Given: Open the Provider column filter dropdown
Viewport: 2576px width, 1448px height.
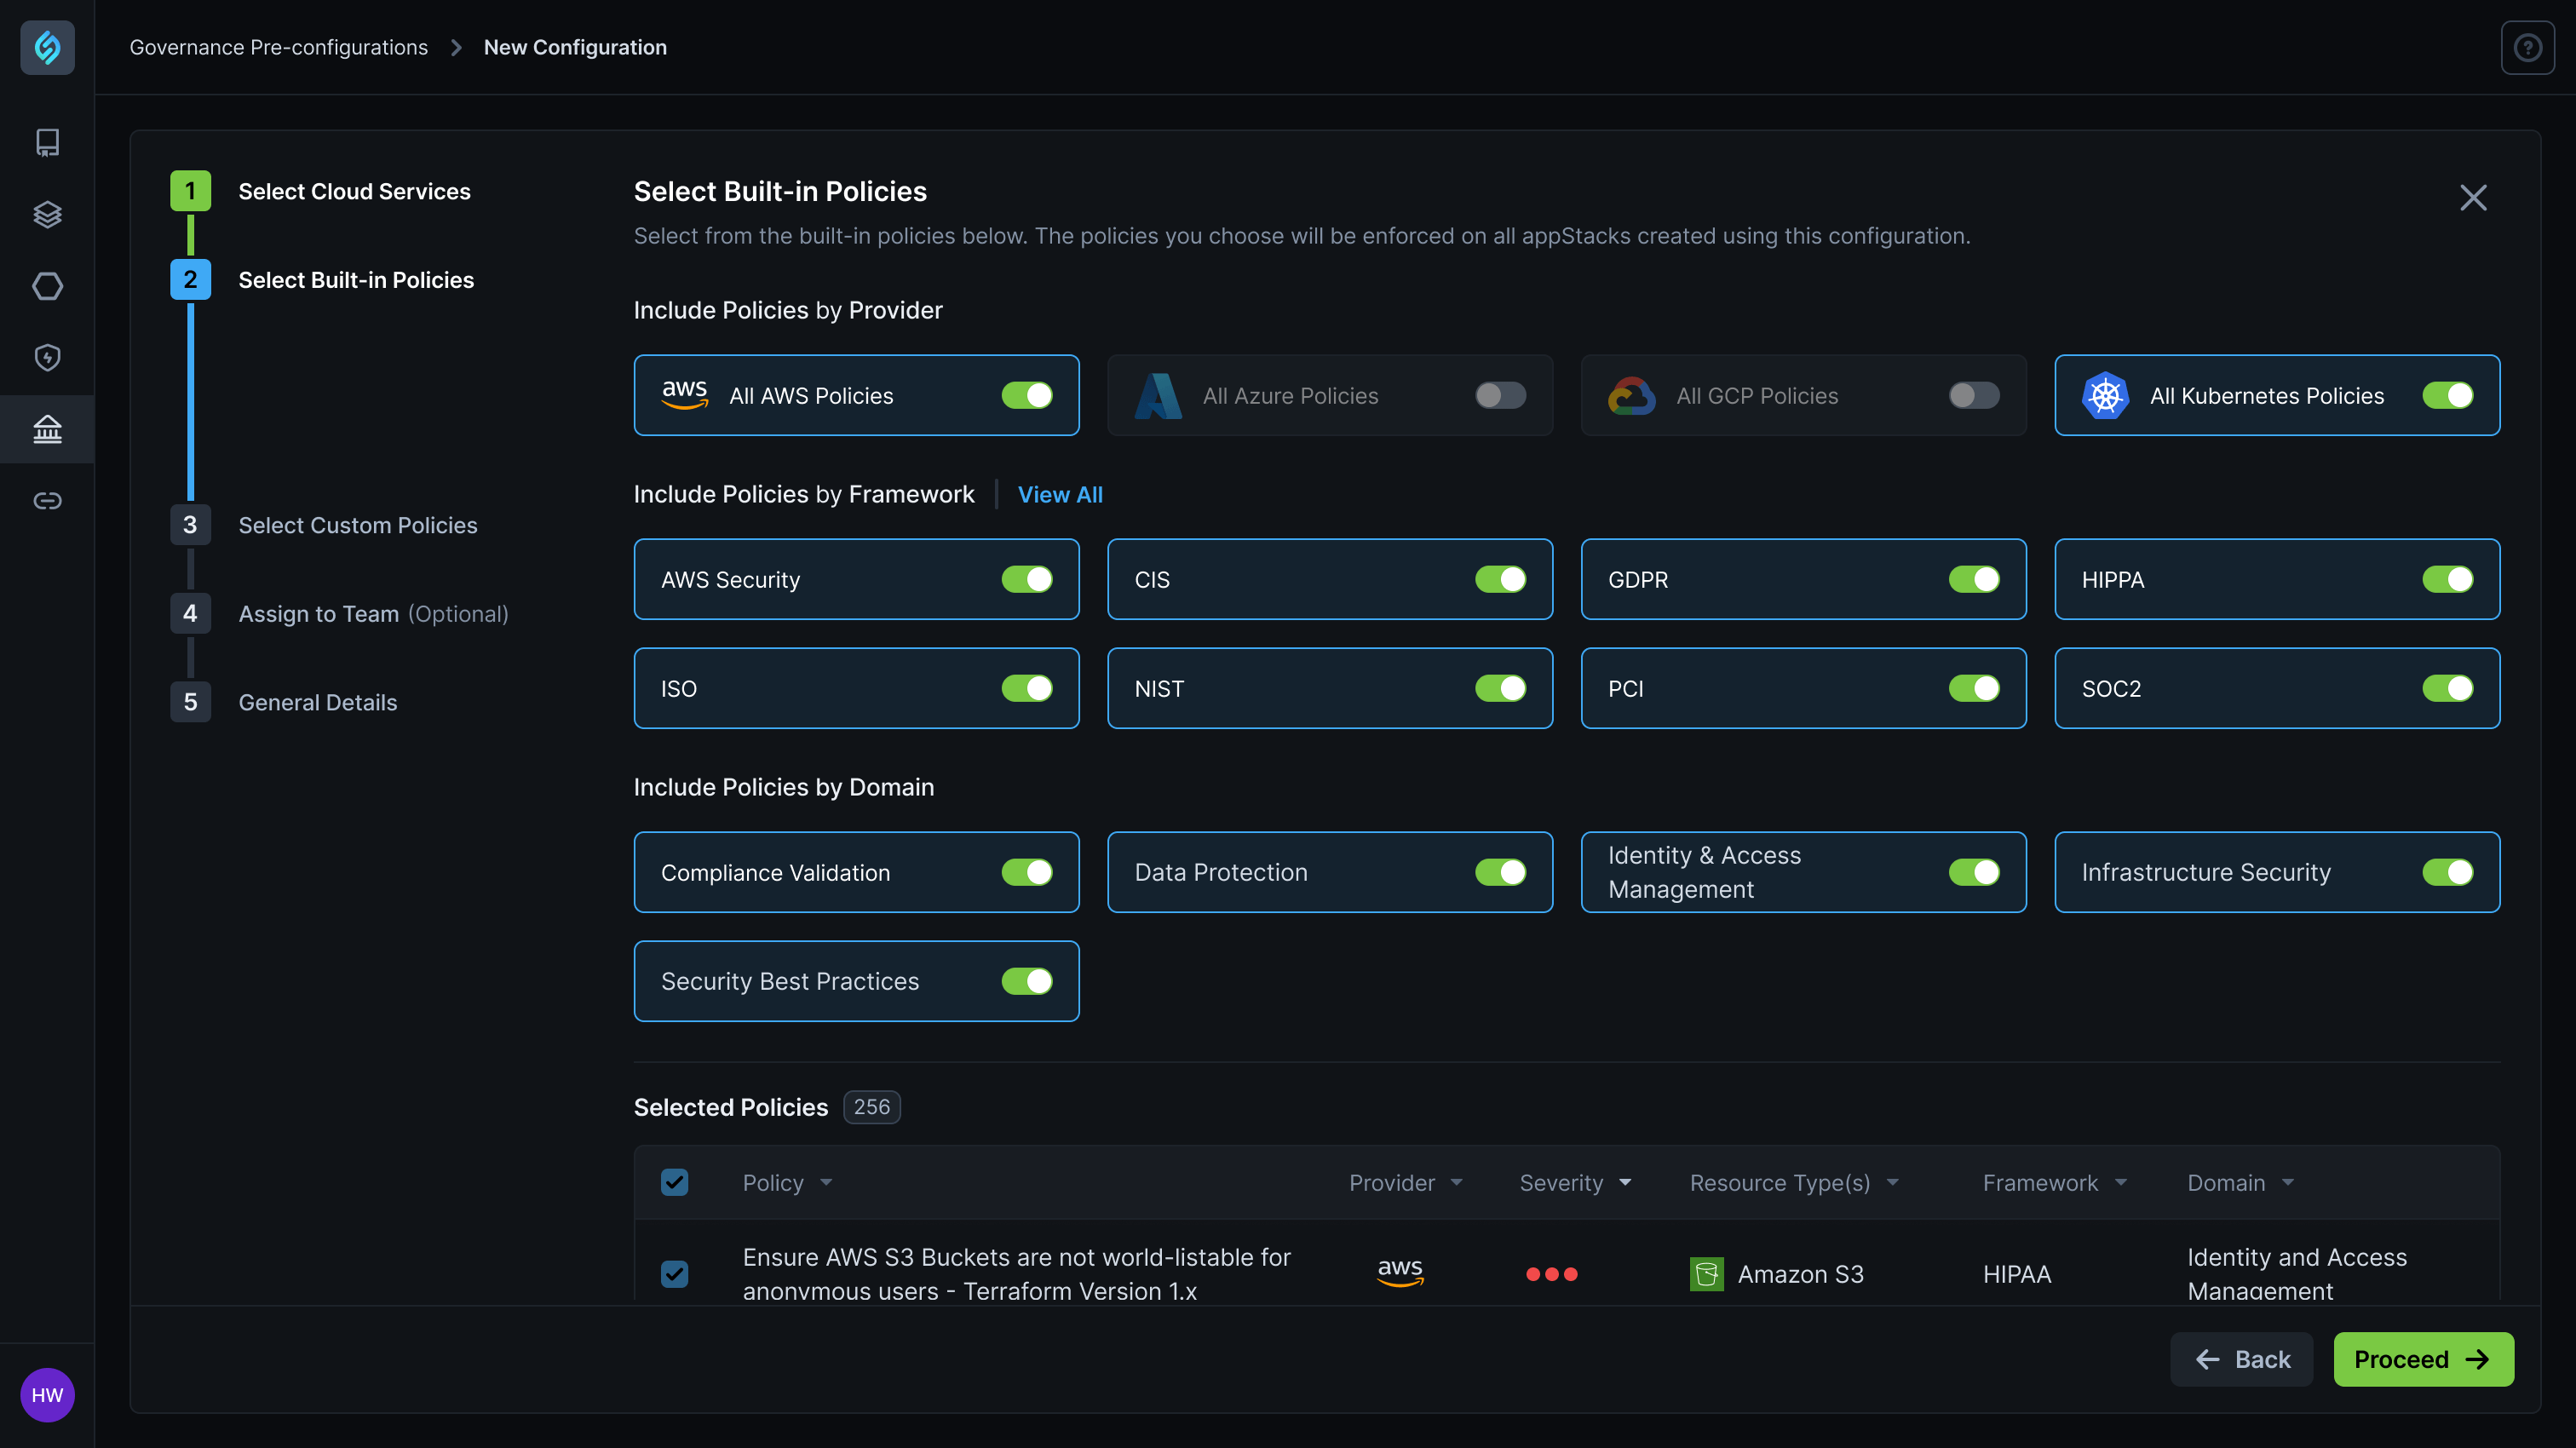Looking at the screenshot, I should pos(1456,1182).
